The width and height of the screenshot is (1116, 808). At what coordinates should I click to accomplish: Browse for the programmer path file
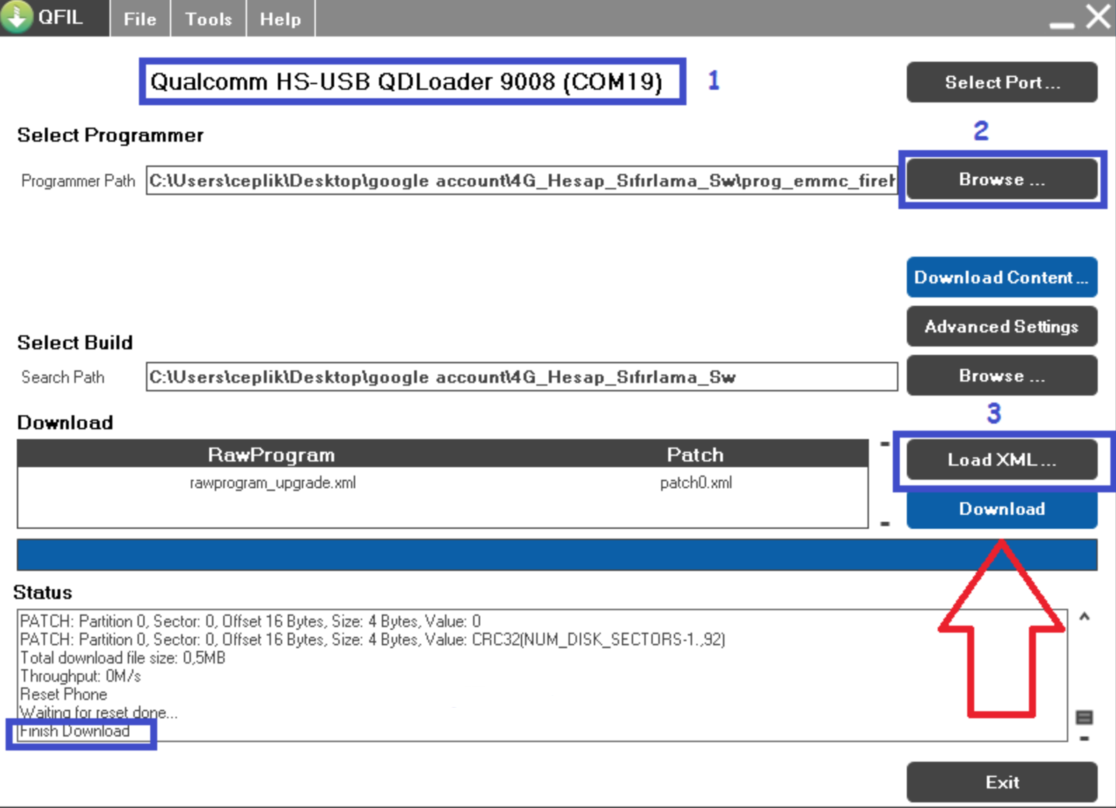tap(1002, 180)
